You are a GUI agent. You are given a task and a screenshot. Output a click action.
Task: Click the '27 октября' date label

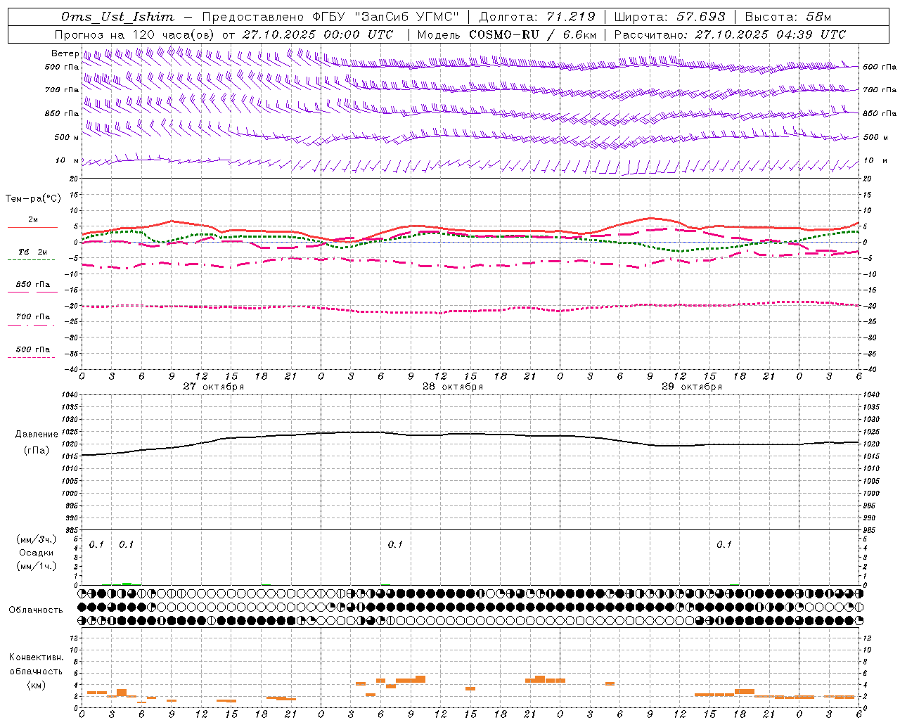tap(213, 387)
